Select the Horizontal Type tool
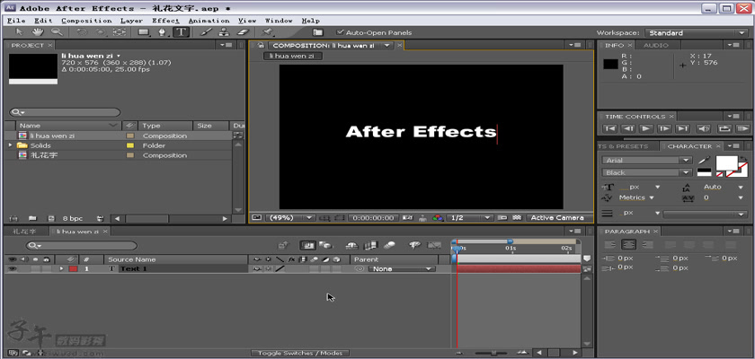This screenshot has height=359, width=755. click(x=181, y=32)
